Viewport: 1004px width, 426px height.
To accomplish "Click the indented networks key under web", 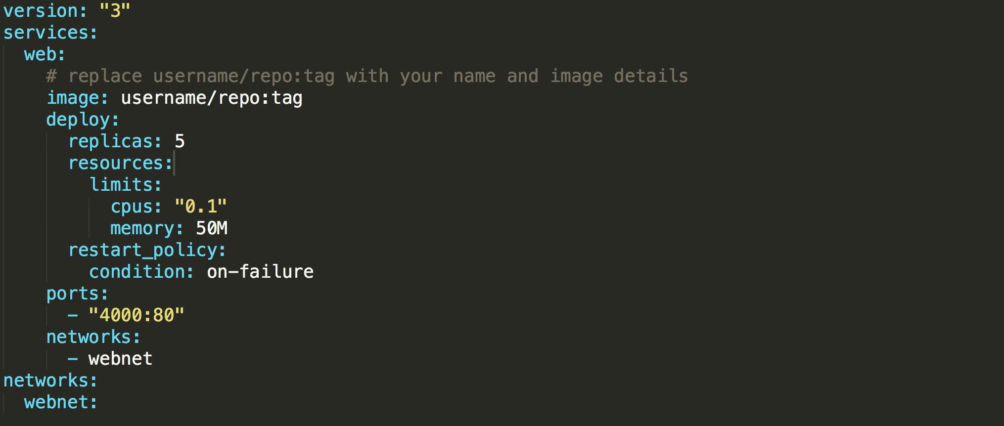I will click(90, 337).
